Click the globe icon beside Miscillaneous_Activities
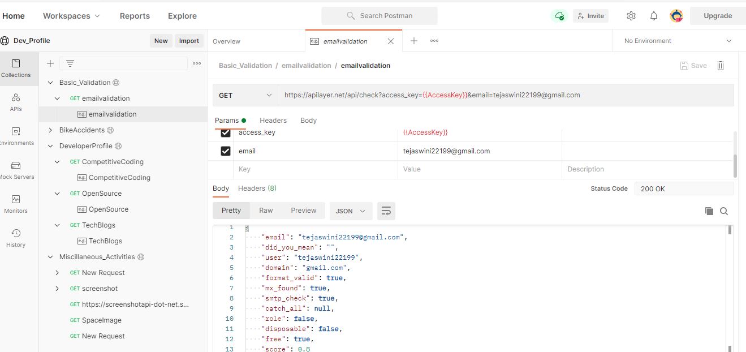The image size is (746, 352). pos(141,257)
